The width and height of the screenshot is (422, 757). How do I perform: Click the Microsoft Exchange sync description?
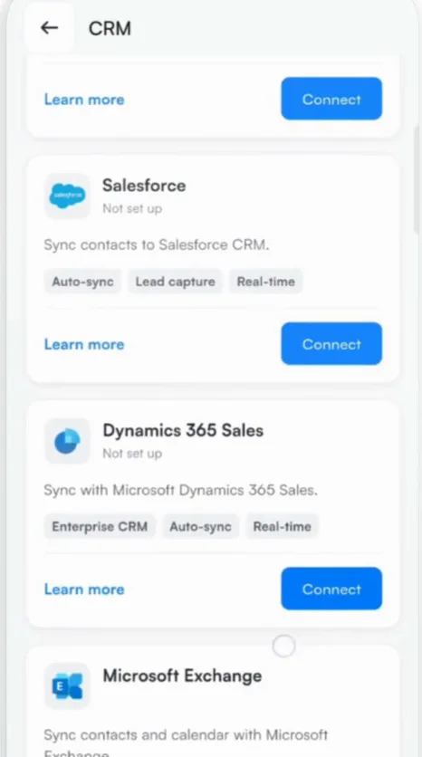click(186, 743)
